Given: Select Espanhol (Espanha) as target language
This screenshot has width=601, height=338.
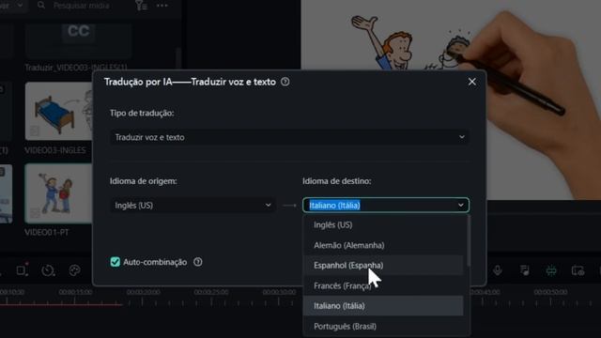Looking at the screenshot, I should [383, 265].
